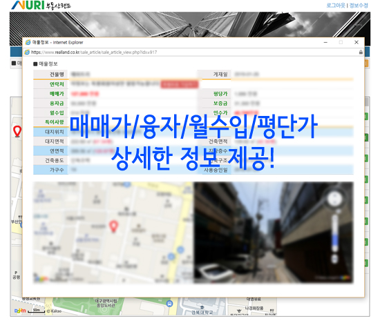380x323 pixels.
Task: Minimize the 매물정보 popup window
Action: click(325, 42)
